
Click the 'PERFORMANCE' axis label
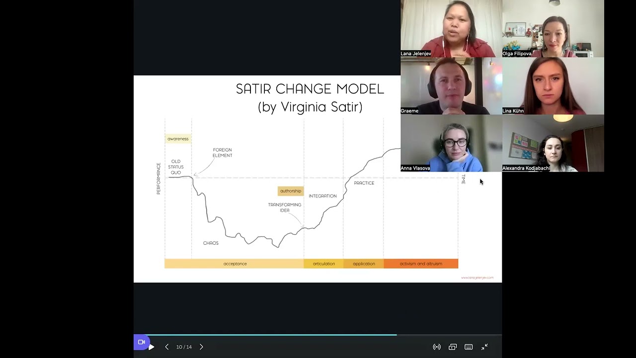tap(159, 179)
